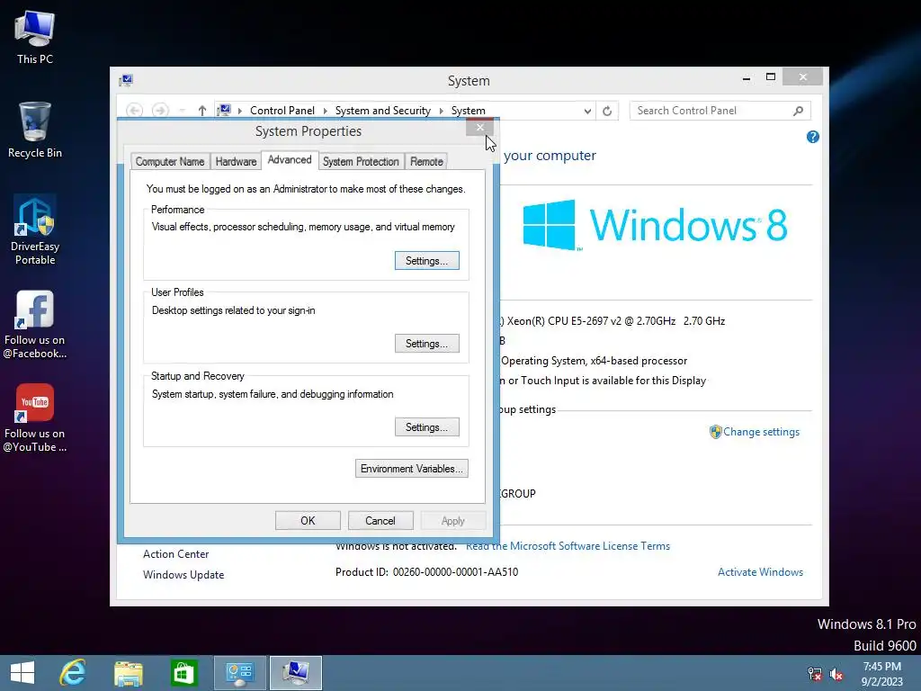Open File Explorer from taskbar
Screen dimensions: 921x691
pyautogui.click(x=128, y=673)
